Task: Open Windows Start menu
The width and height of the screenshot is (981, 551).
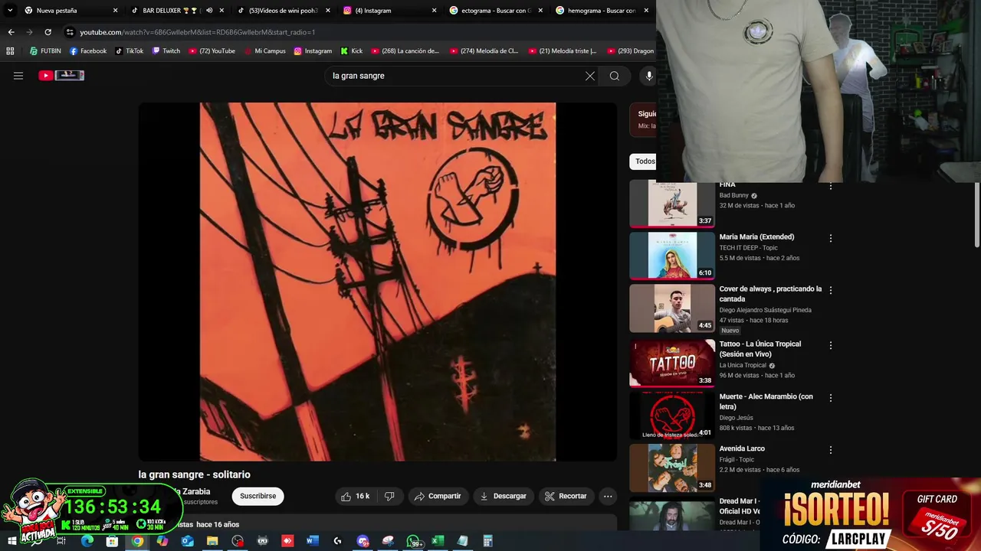Action: 12,541
